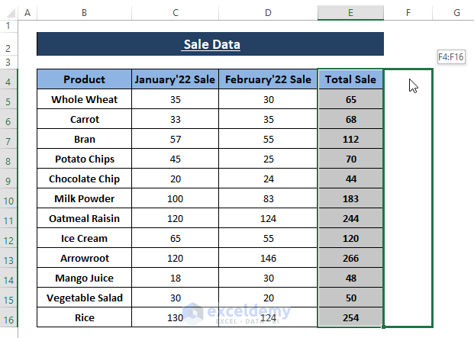Select column C header
Image resolution: width=474 pixels, height=338 pixels.
pos(175,13)
